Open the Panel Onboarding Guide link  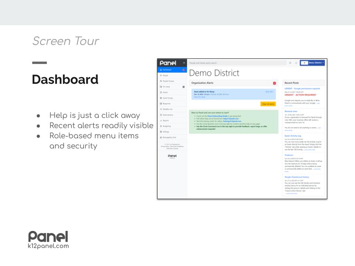coord(217,116)
